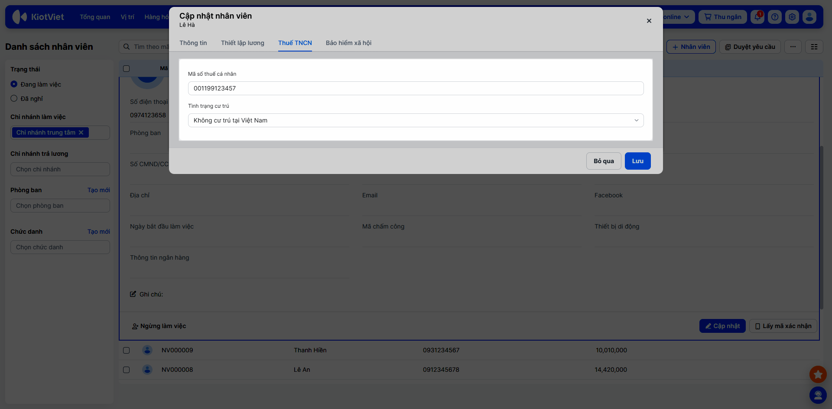The height and width of the screenshot is (409, 832).
Task: Open the Vị trí menu
Action: click(x=127, y=17)
